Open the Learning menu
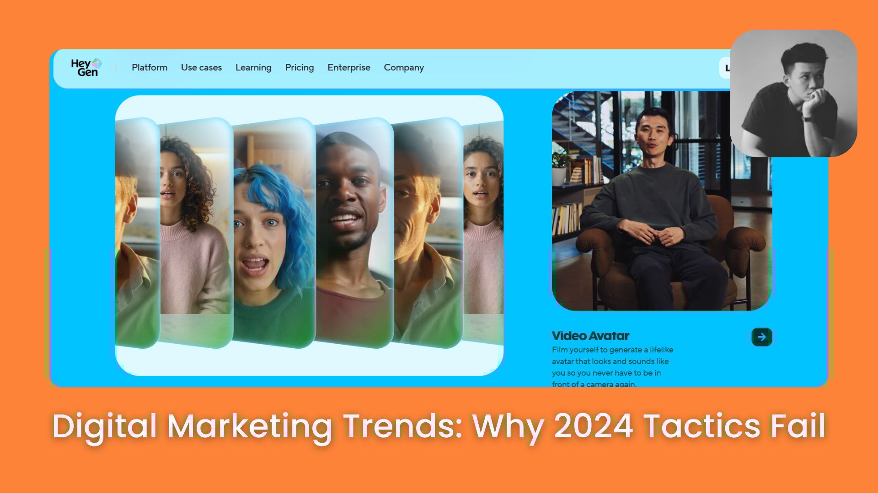 tap(253, 68)
